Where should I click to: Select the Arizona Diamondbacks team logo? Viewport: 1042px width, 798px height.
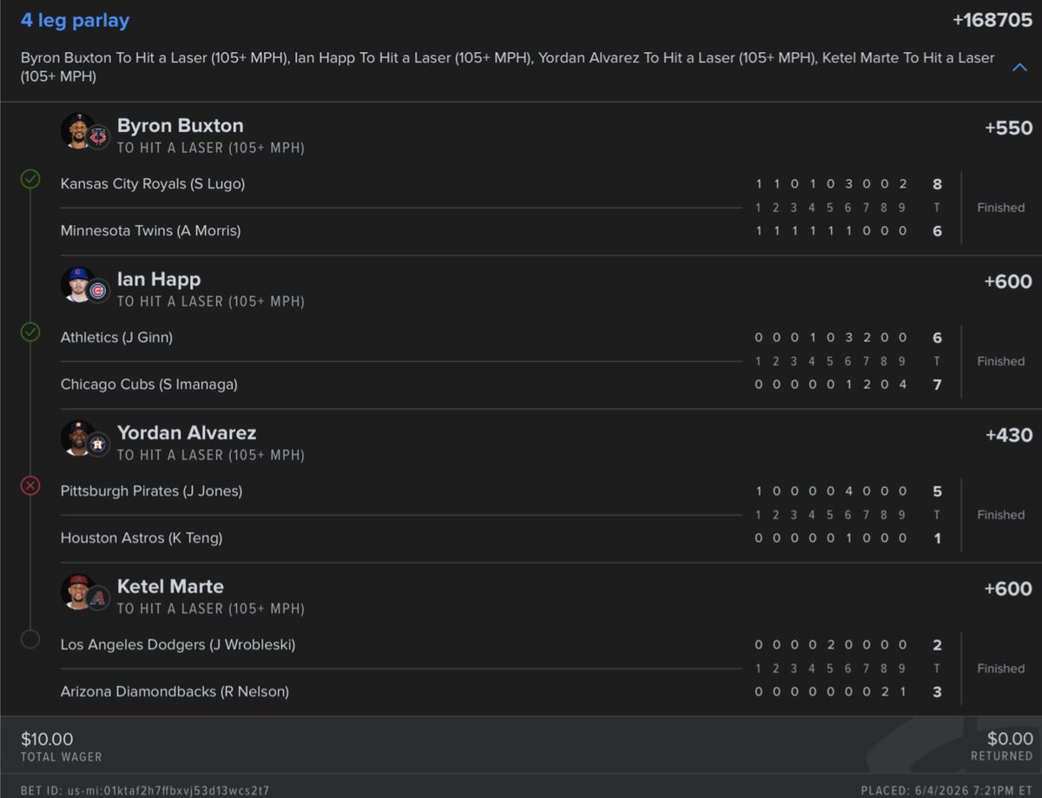click(x=98, y=597)
